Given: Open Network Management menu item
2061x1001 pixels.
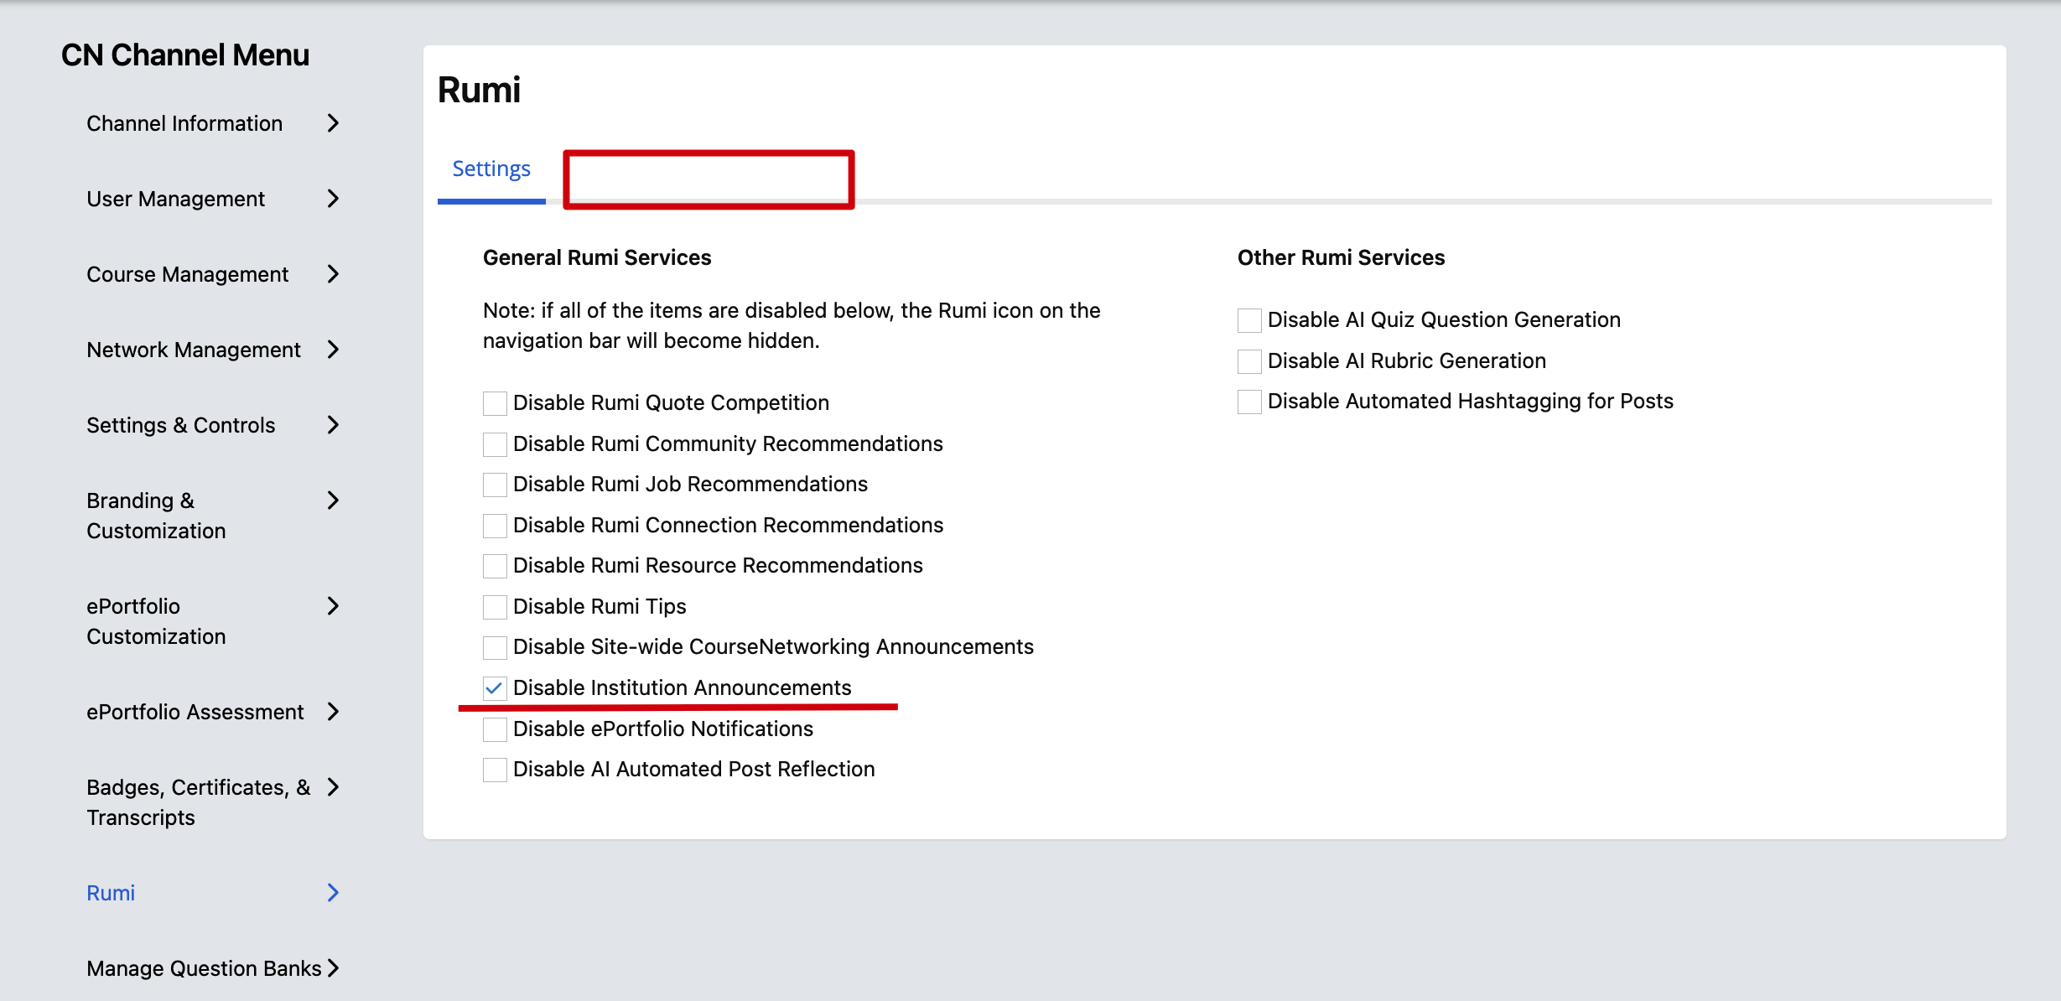Looking at the screenshot, I should pyautogui.click(x=193, y=350).
